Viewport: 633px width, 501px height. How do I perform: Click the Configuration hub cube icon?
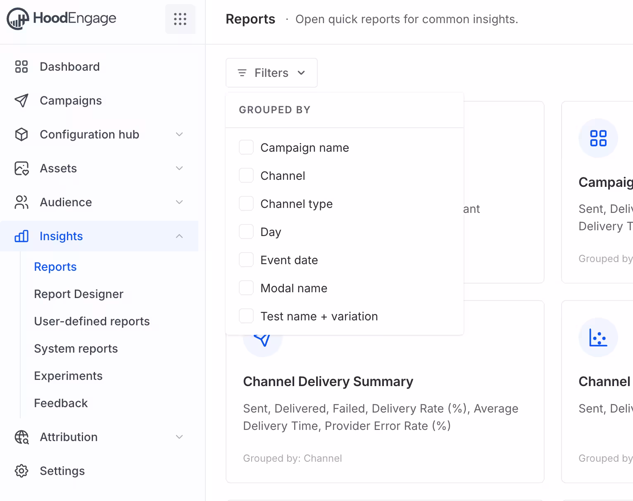pos(21,134)
